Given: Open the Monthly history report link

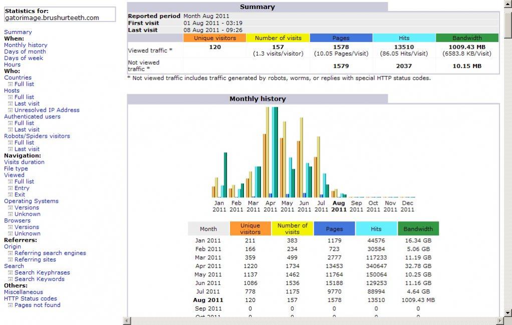Looking at the screenshot, I should (26, 45).
